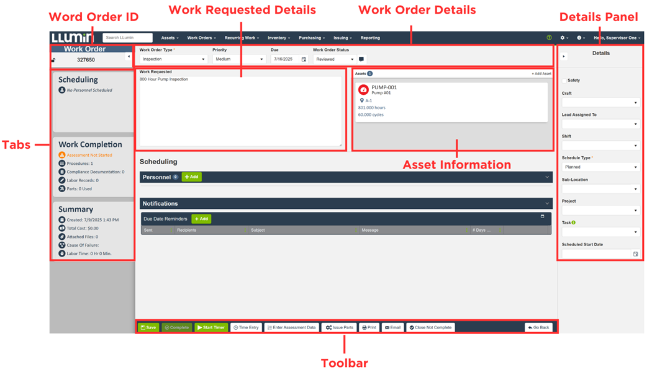Maximize the Due Date Reminders grid
This screenshot has height=370, width=652.
coord(542,217)
